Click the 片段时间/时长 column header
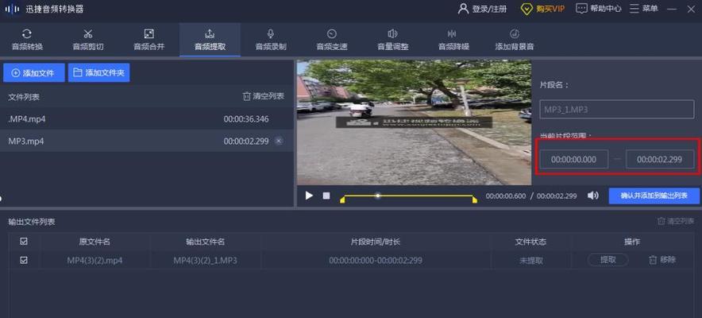 (376, 242)
